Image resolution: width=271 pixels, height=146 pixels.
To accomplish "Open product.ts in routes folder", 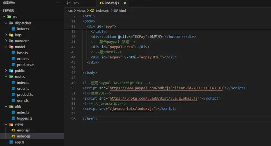I will point(25,95).
